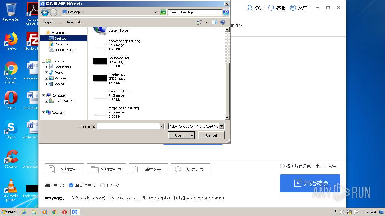Open dialog help icon

(223, 22)
